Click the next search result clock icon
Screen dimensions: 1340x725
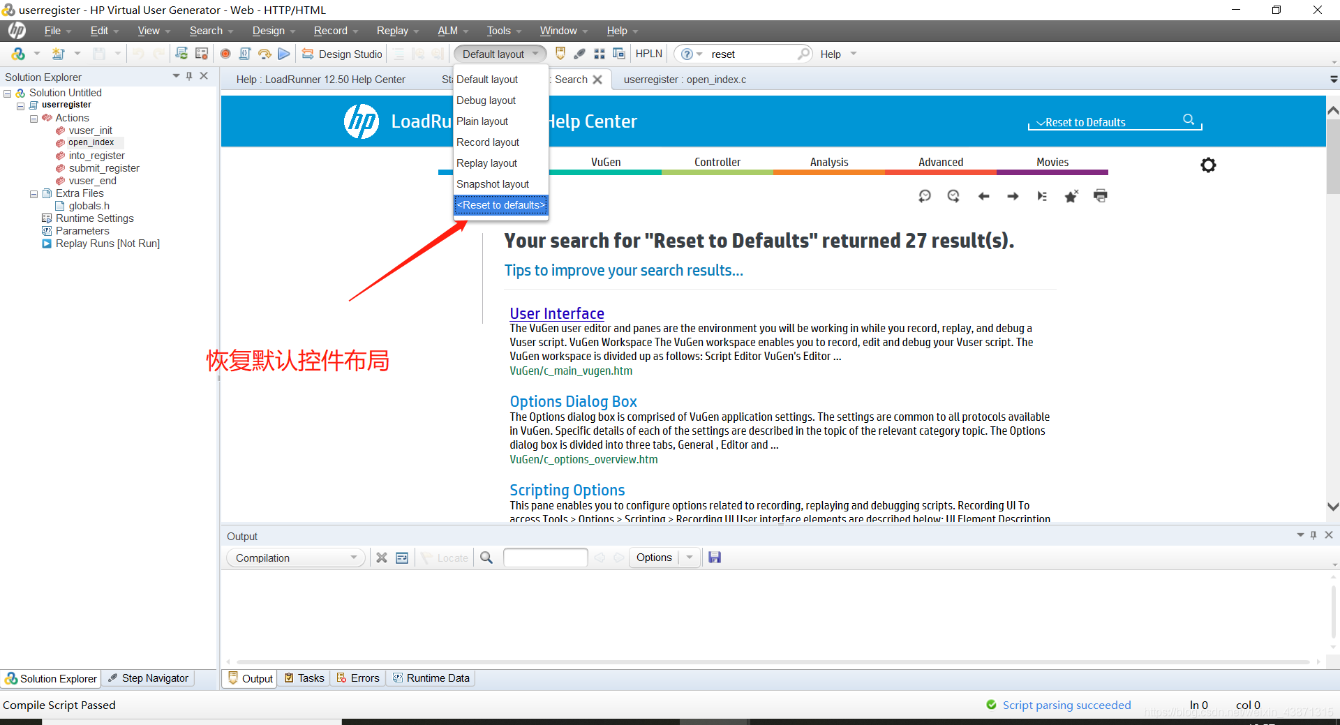954,196
